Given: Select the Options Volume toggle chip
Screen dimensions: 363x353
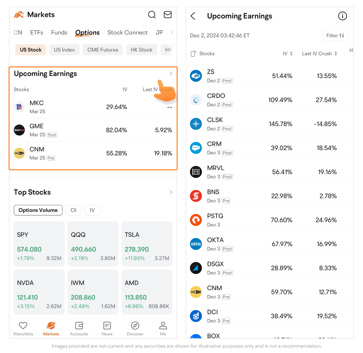Looking at the screenshot, I should (38, 210).
